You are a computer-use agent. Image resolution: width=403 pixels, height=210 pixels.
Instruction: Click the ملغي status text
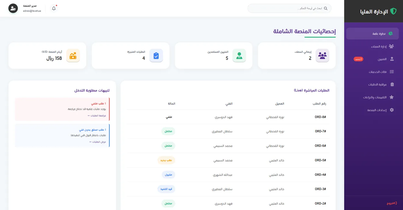(x=169, y=117)
